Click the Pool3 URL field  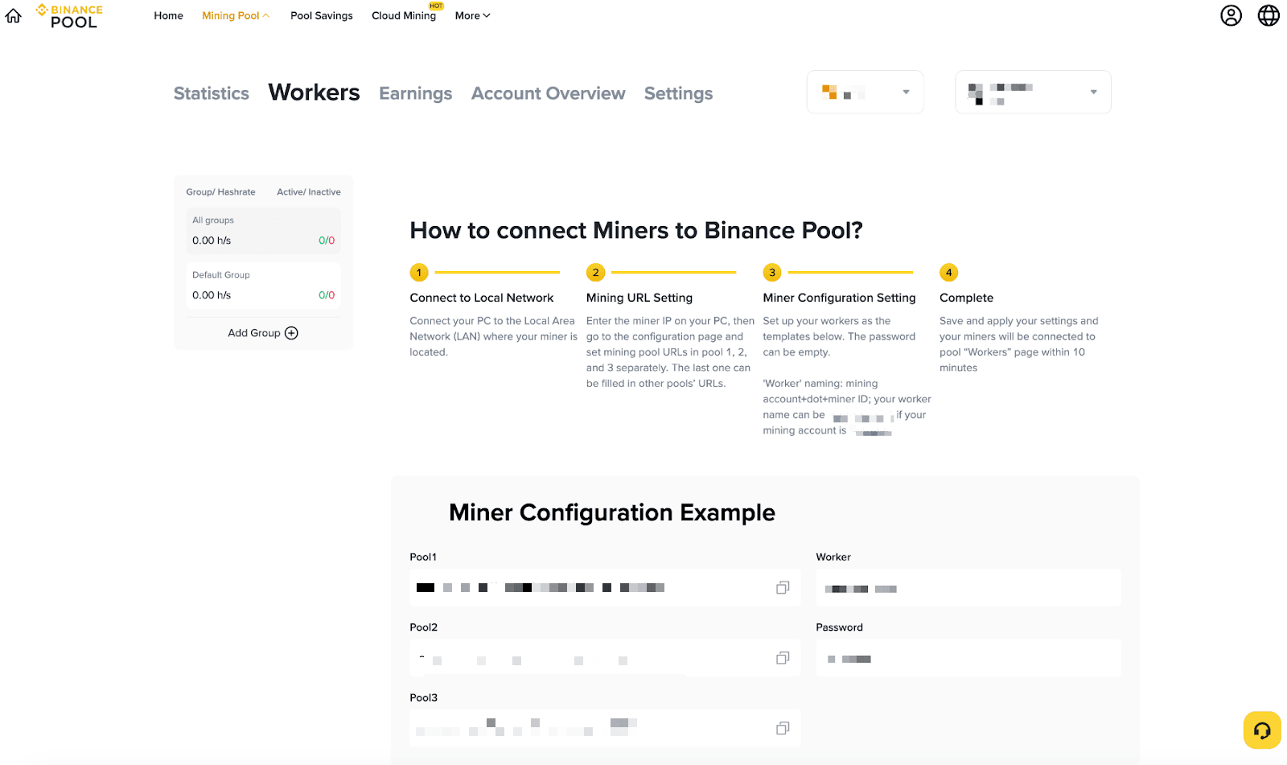coord(605,728)
